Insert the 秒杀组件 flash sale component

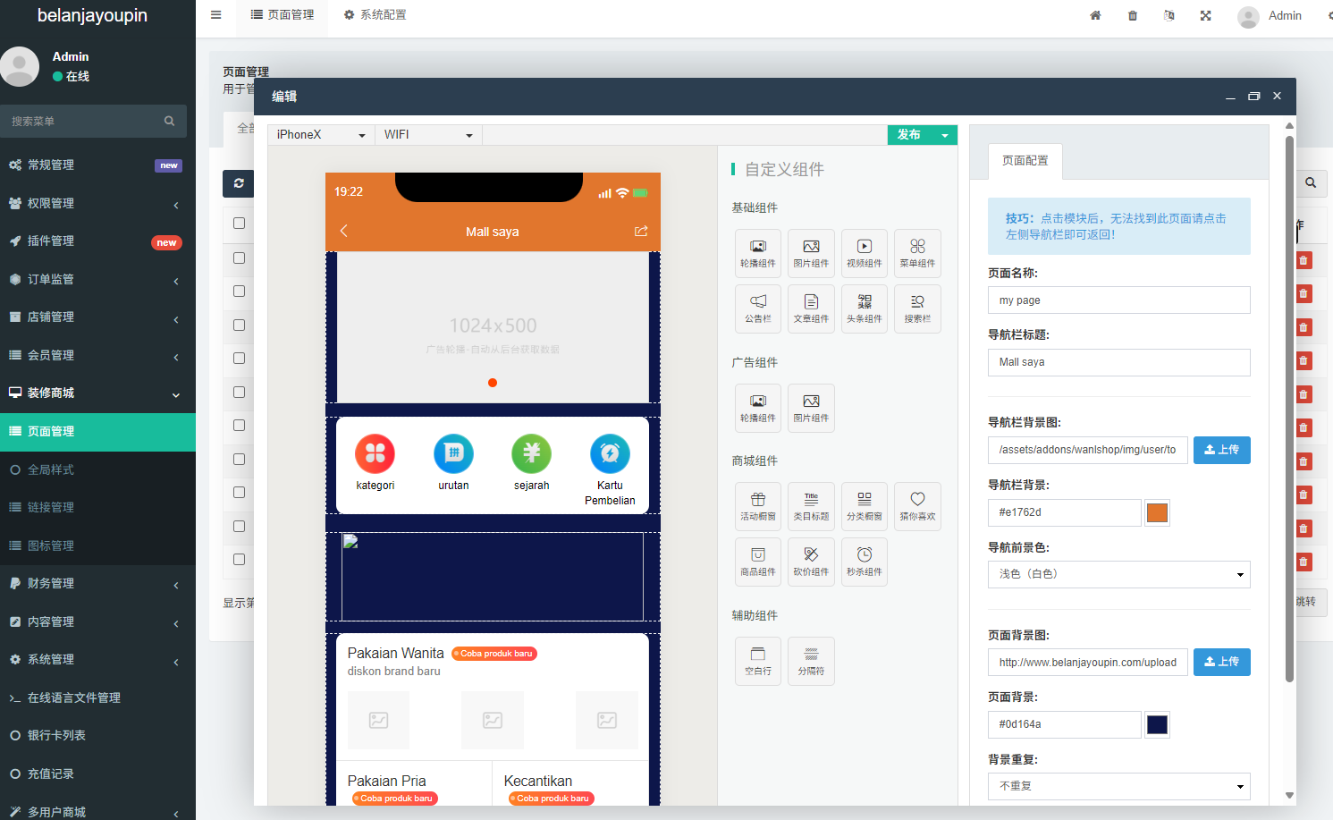click(864, 562)
